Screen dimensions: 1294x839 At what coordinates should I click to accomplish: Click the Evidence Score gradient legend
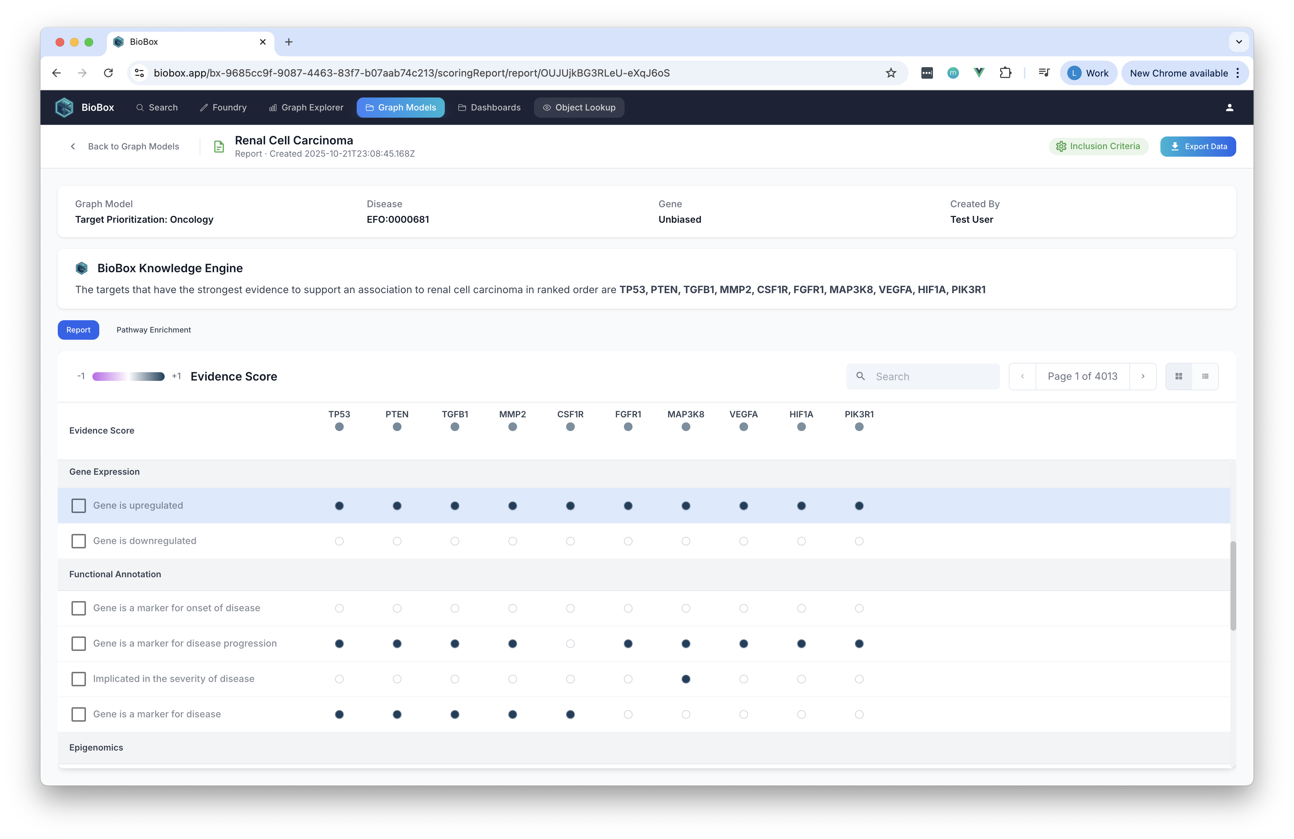128,376
